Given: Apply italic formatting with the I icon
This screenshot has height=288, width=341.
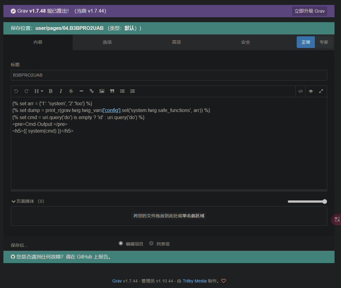Looking at the screenshot, I should point(61,91).
